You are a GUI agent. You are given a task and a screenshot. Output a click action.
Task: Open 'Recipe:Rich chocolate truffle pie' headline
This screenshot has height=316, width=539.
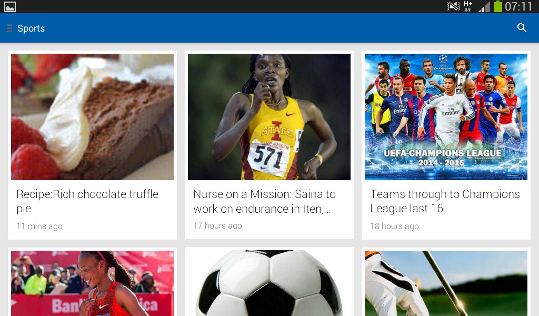pos(87,201)
